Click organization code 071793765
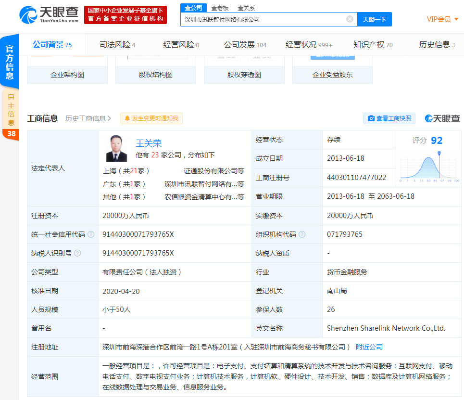The width and height of the screenshot is (464, 400). click(344, 234)
